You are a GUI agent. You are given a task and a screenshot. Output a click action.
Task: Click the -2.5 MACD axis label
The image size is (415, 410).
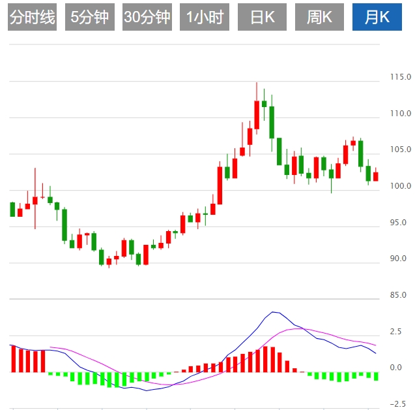pos(398,403)
